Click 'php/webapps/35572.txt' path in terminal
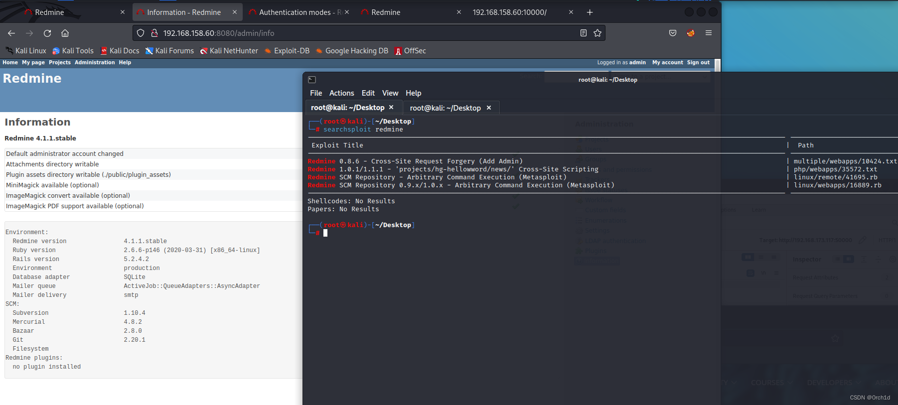This screenshot has height=405, width=898. click(x=836, y=169)
